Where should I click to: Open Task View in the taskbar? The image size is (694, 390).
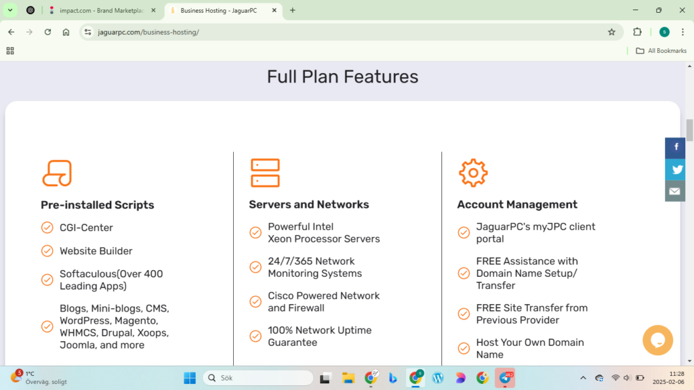click(x=325, y=378)
